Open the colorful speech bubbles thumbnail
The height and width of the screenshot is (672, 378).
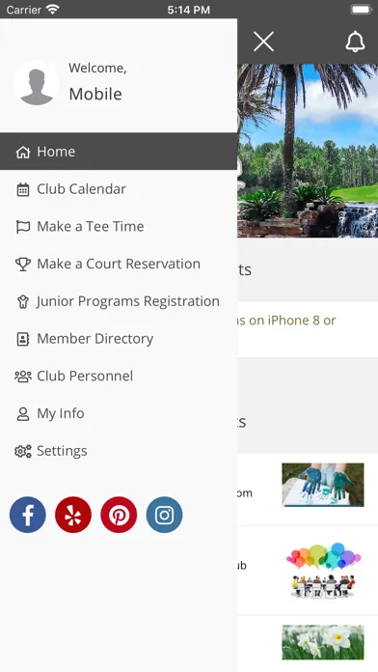coord(323,570)
